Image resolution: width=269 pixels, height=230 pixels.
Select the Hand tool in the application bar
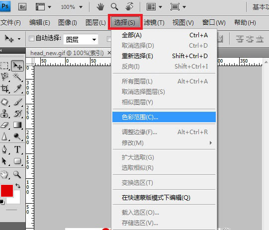(x=100, y=7)
